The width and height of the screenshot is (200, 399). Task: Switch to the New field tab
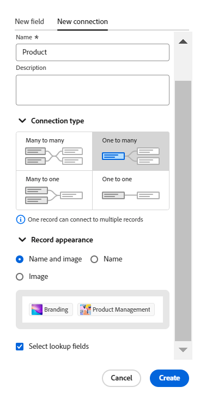click(29, 21)
